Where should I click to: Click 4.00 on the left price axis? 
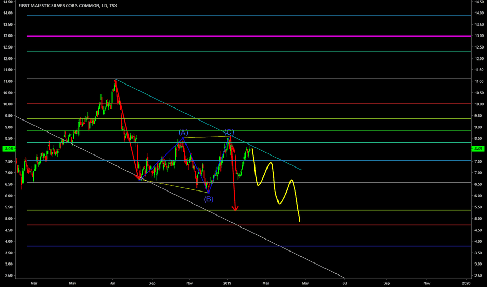point(8,242)
